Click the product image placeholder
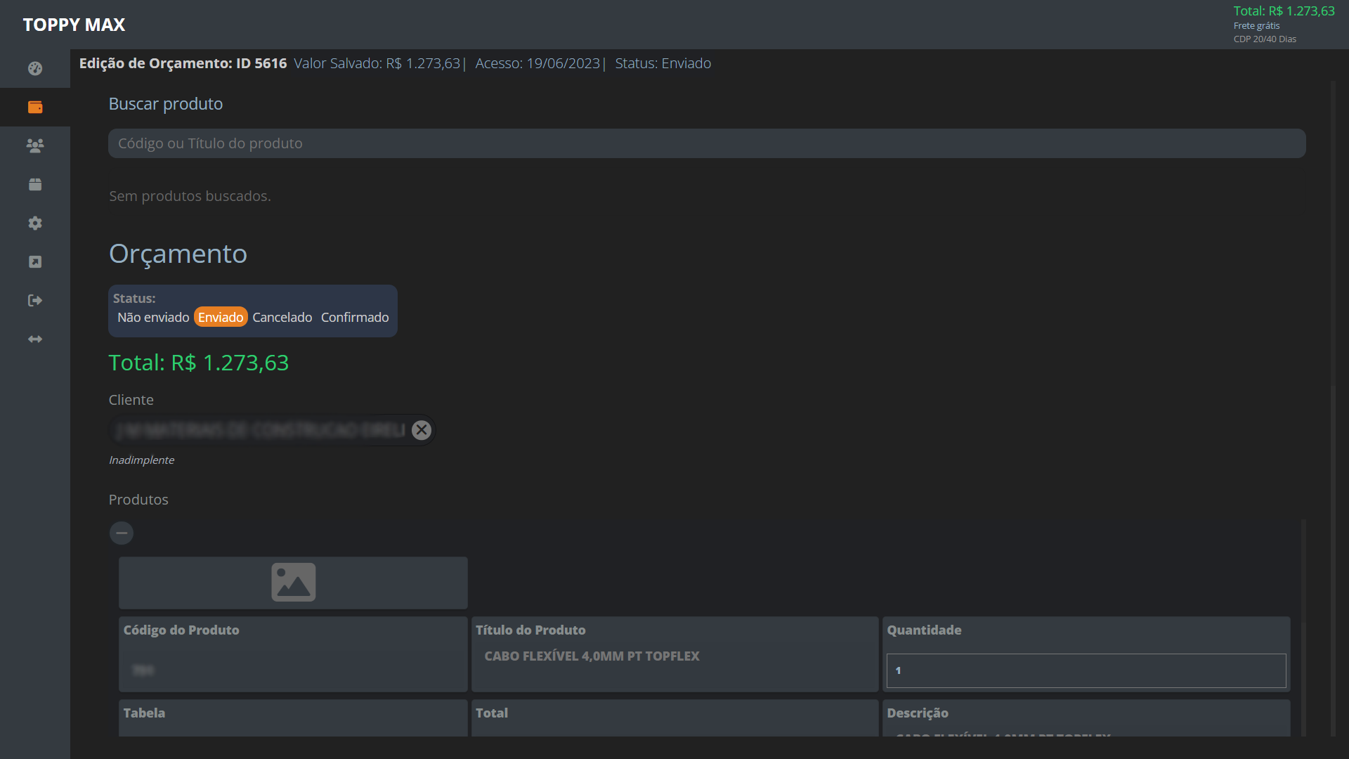 coord(293,583)
